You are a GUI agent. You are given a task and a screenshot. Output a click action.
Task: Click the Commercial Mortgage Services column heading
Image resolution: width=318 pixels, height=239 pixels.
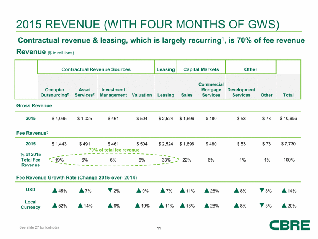coord(211,89)
